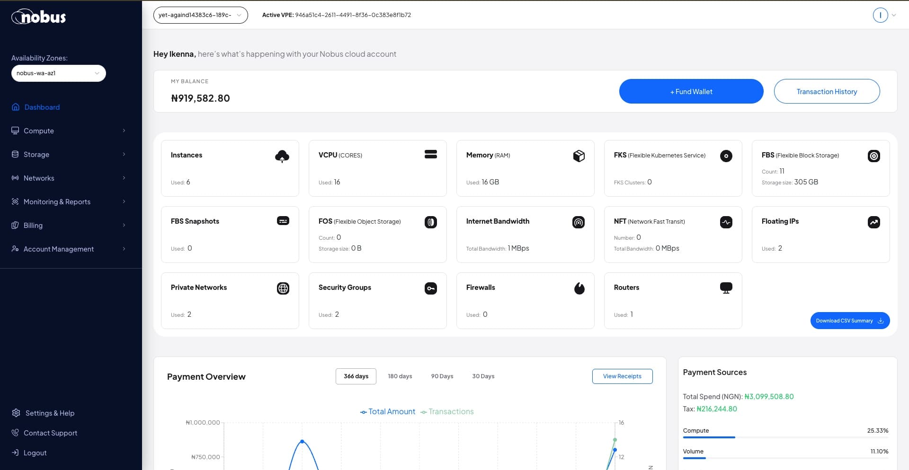Click the Total Spend ₦3,099,508.80 value
The height and width of the screenshot is (470, 909).
[x=769, y=396]
